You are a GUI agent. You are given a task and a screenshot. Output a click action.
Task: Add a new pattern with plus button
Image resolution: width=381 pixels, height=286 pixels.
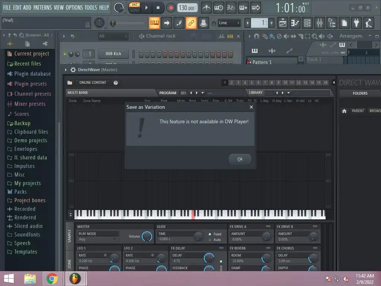tap(271, 23)
